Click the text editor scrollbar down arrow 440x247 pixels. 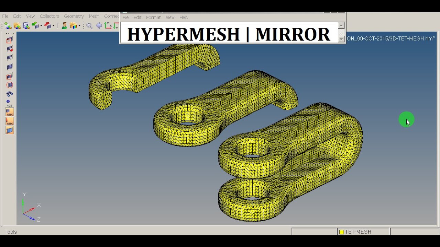point(341,39)
